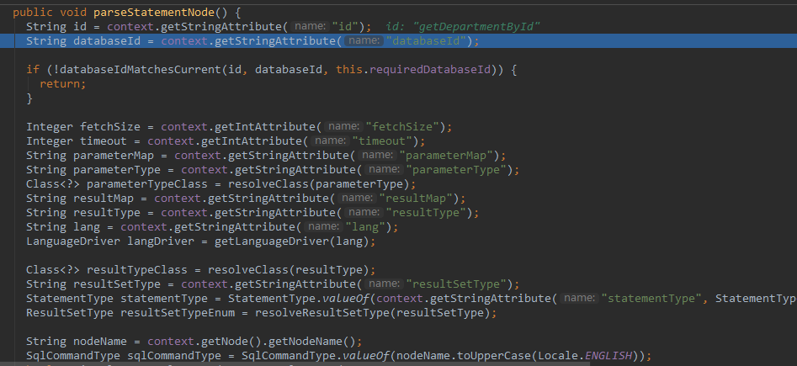
Task: Click the resolveResultSetType method call
Action: [321, 312]
